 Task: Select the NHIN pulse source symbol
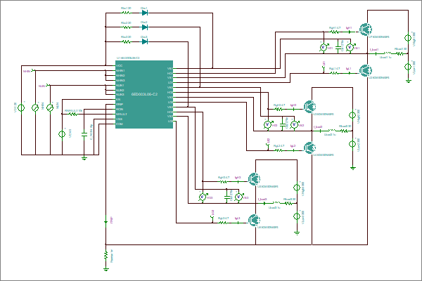pos(35,107)
